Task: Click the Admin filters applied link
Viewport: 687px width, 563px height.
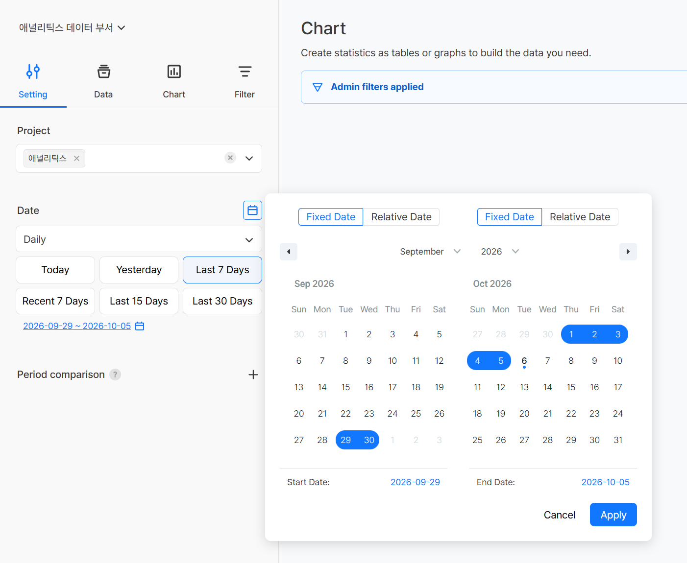Action: tap(377, 87)
